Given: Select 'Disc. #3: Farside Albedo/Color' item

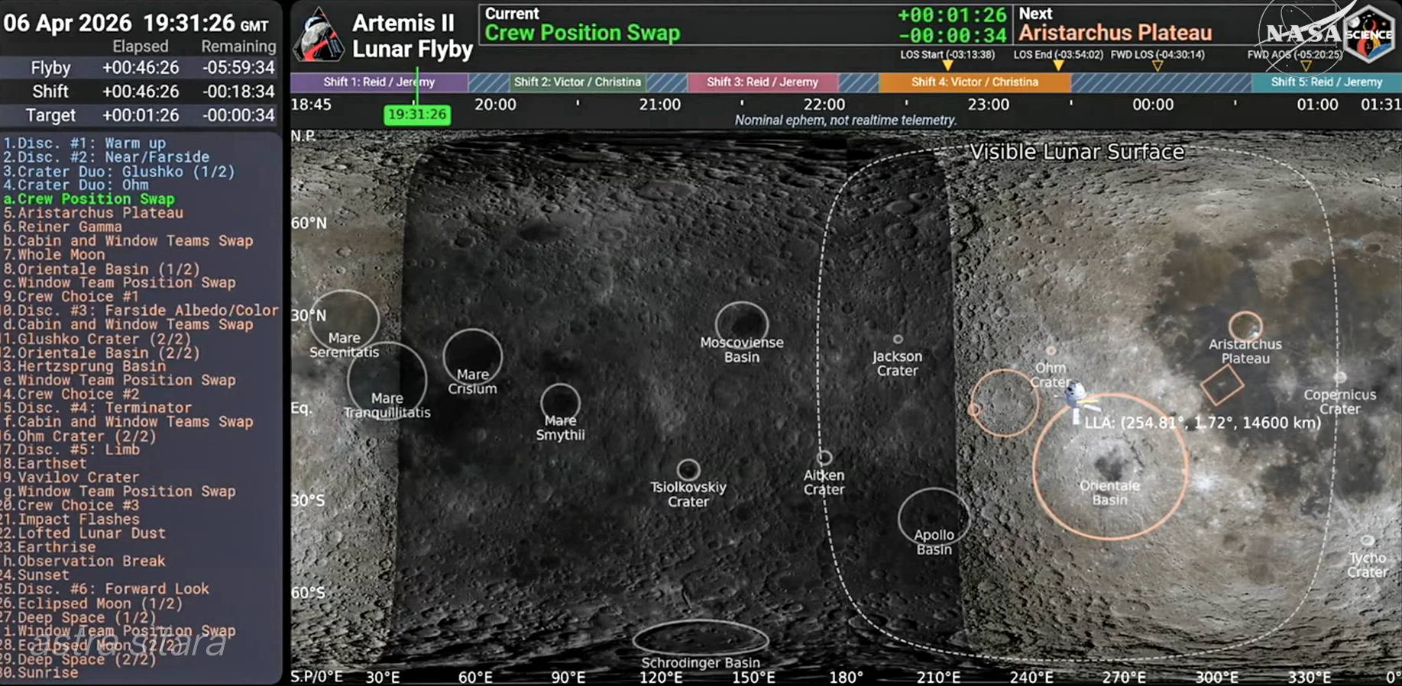Looking at the screenshot, I should (x=140, y=311).
